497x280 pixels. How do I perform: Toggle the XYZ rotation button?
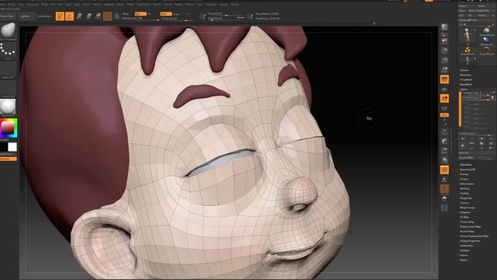pos(444,115)
